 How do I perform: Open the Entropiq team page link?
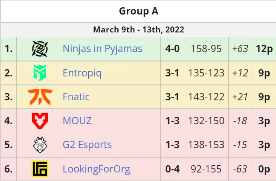(x=82, y=73)
